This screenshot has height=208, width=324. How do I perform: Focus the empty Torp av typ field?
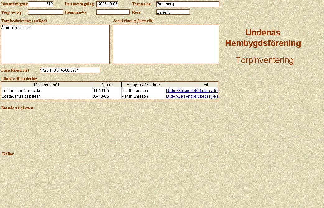pyautogui.click(x=45, y=12)
